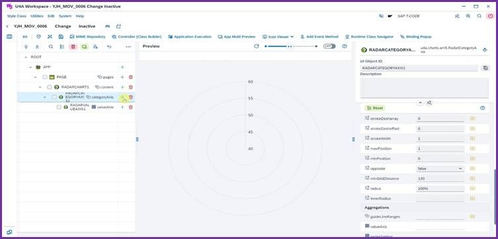Viewport: 498px width, 239px height.
Task: Click the display/change glasses toolbar icon
Action: pos(24,37)
